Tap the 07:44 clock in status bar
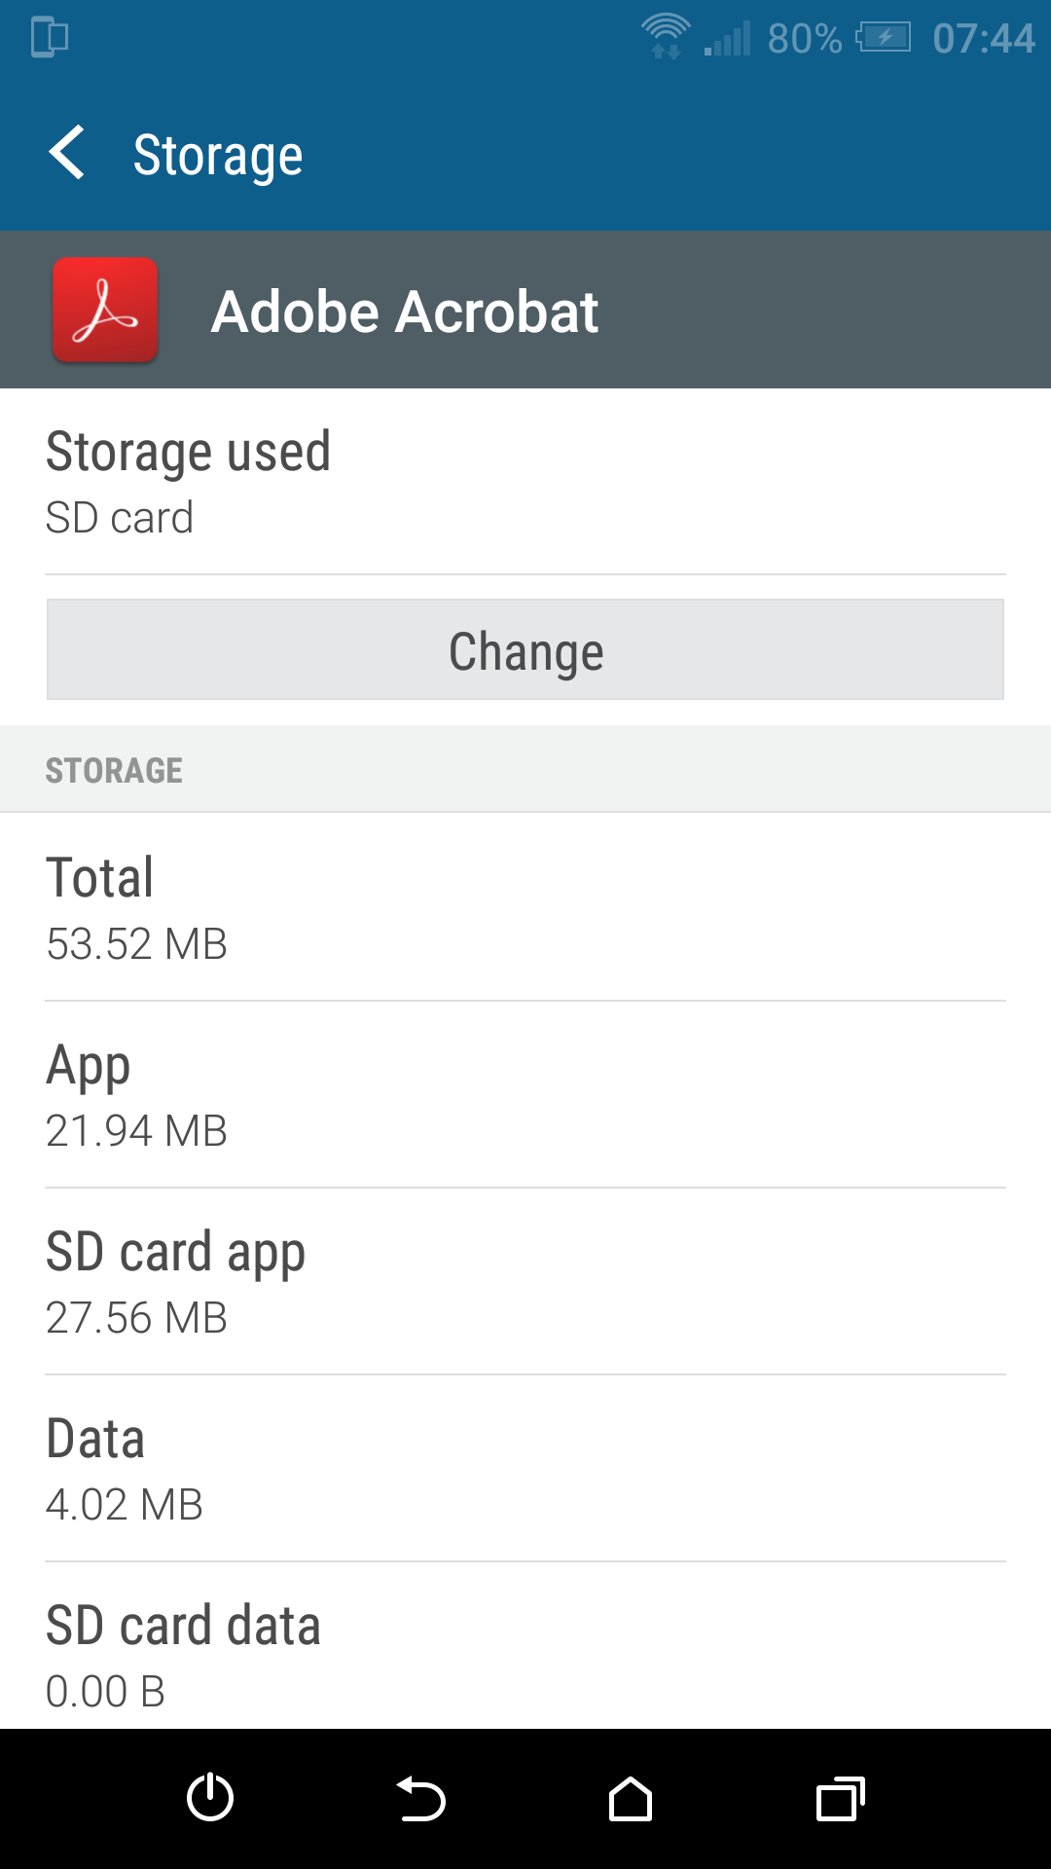The image size is (1051, 1869). click(x=983, y=39)
